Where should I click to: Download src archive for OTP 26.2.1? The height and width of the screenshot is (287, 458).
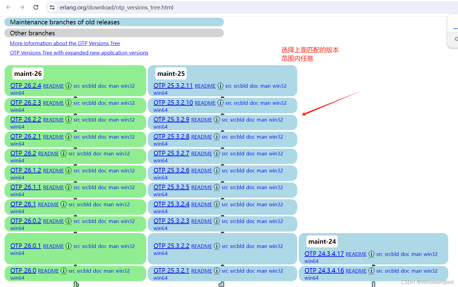[77, 137]
